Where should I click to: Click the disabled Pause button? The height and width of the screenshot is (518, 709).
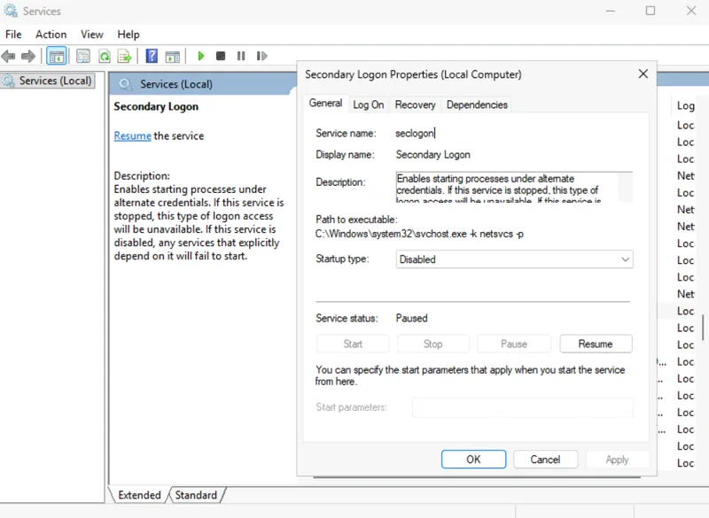514,344
